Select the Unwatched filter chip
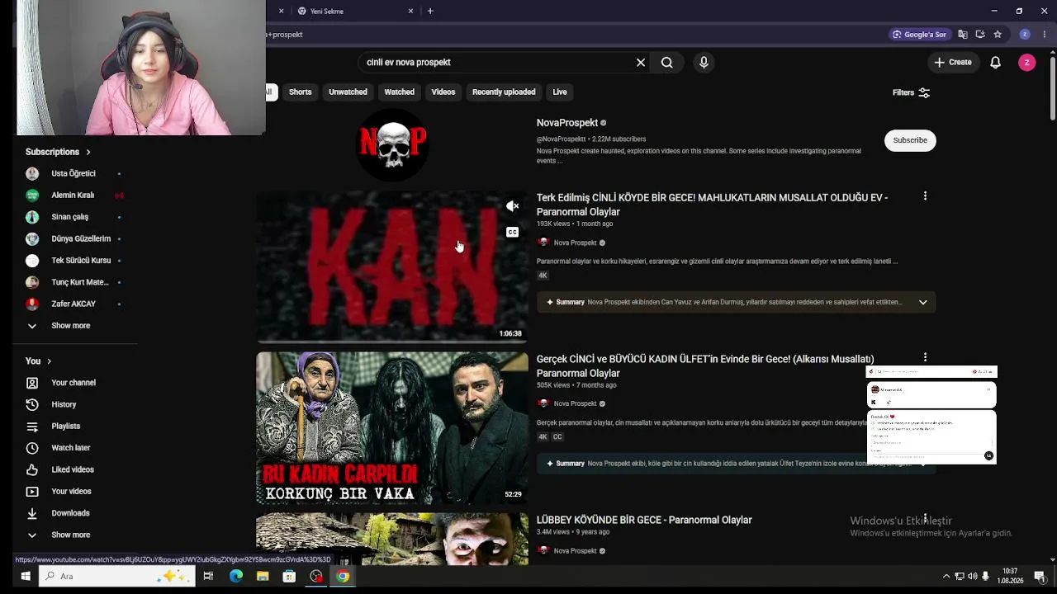Viewport: 1057px width, 594px height. pyautogui.click(x=348, y=92)
